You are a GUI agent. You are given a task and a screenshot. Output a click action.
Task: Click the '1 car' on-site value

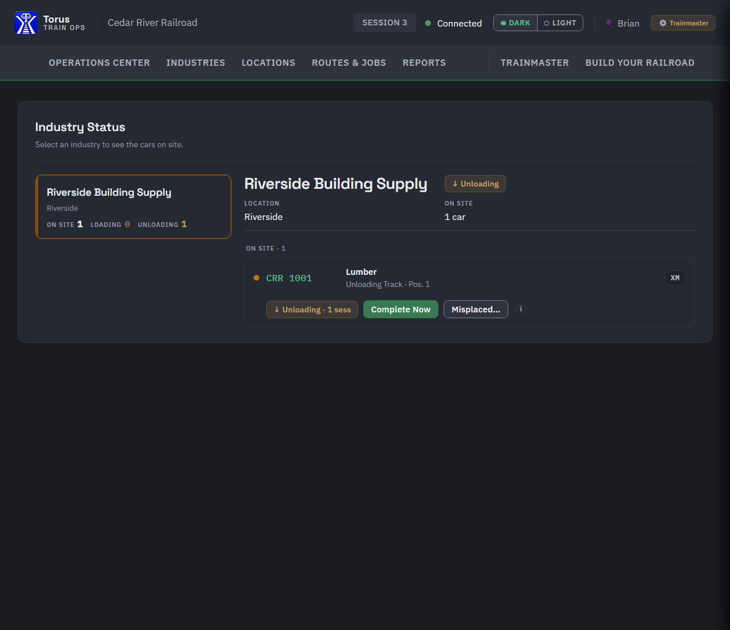(x=455, y=217)
